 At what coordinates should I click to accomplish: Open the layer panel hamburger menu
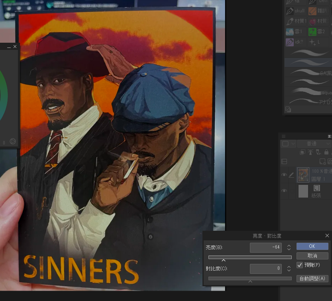pos(283,136)
